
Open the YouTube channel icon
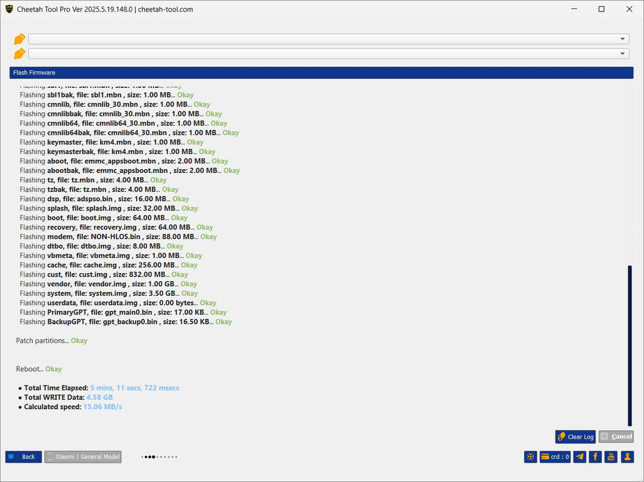click(x=611, y=457)
